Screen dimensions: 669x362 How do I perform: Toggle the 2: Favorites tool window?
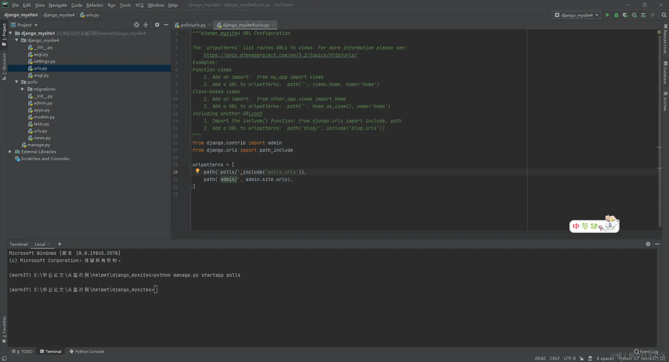pyautogui.click(x=4, y=330)
